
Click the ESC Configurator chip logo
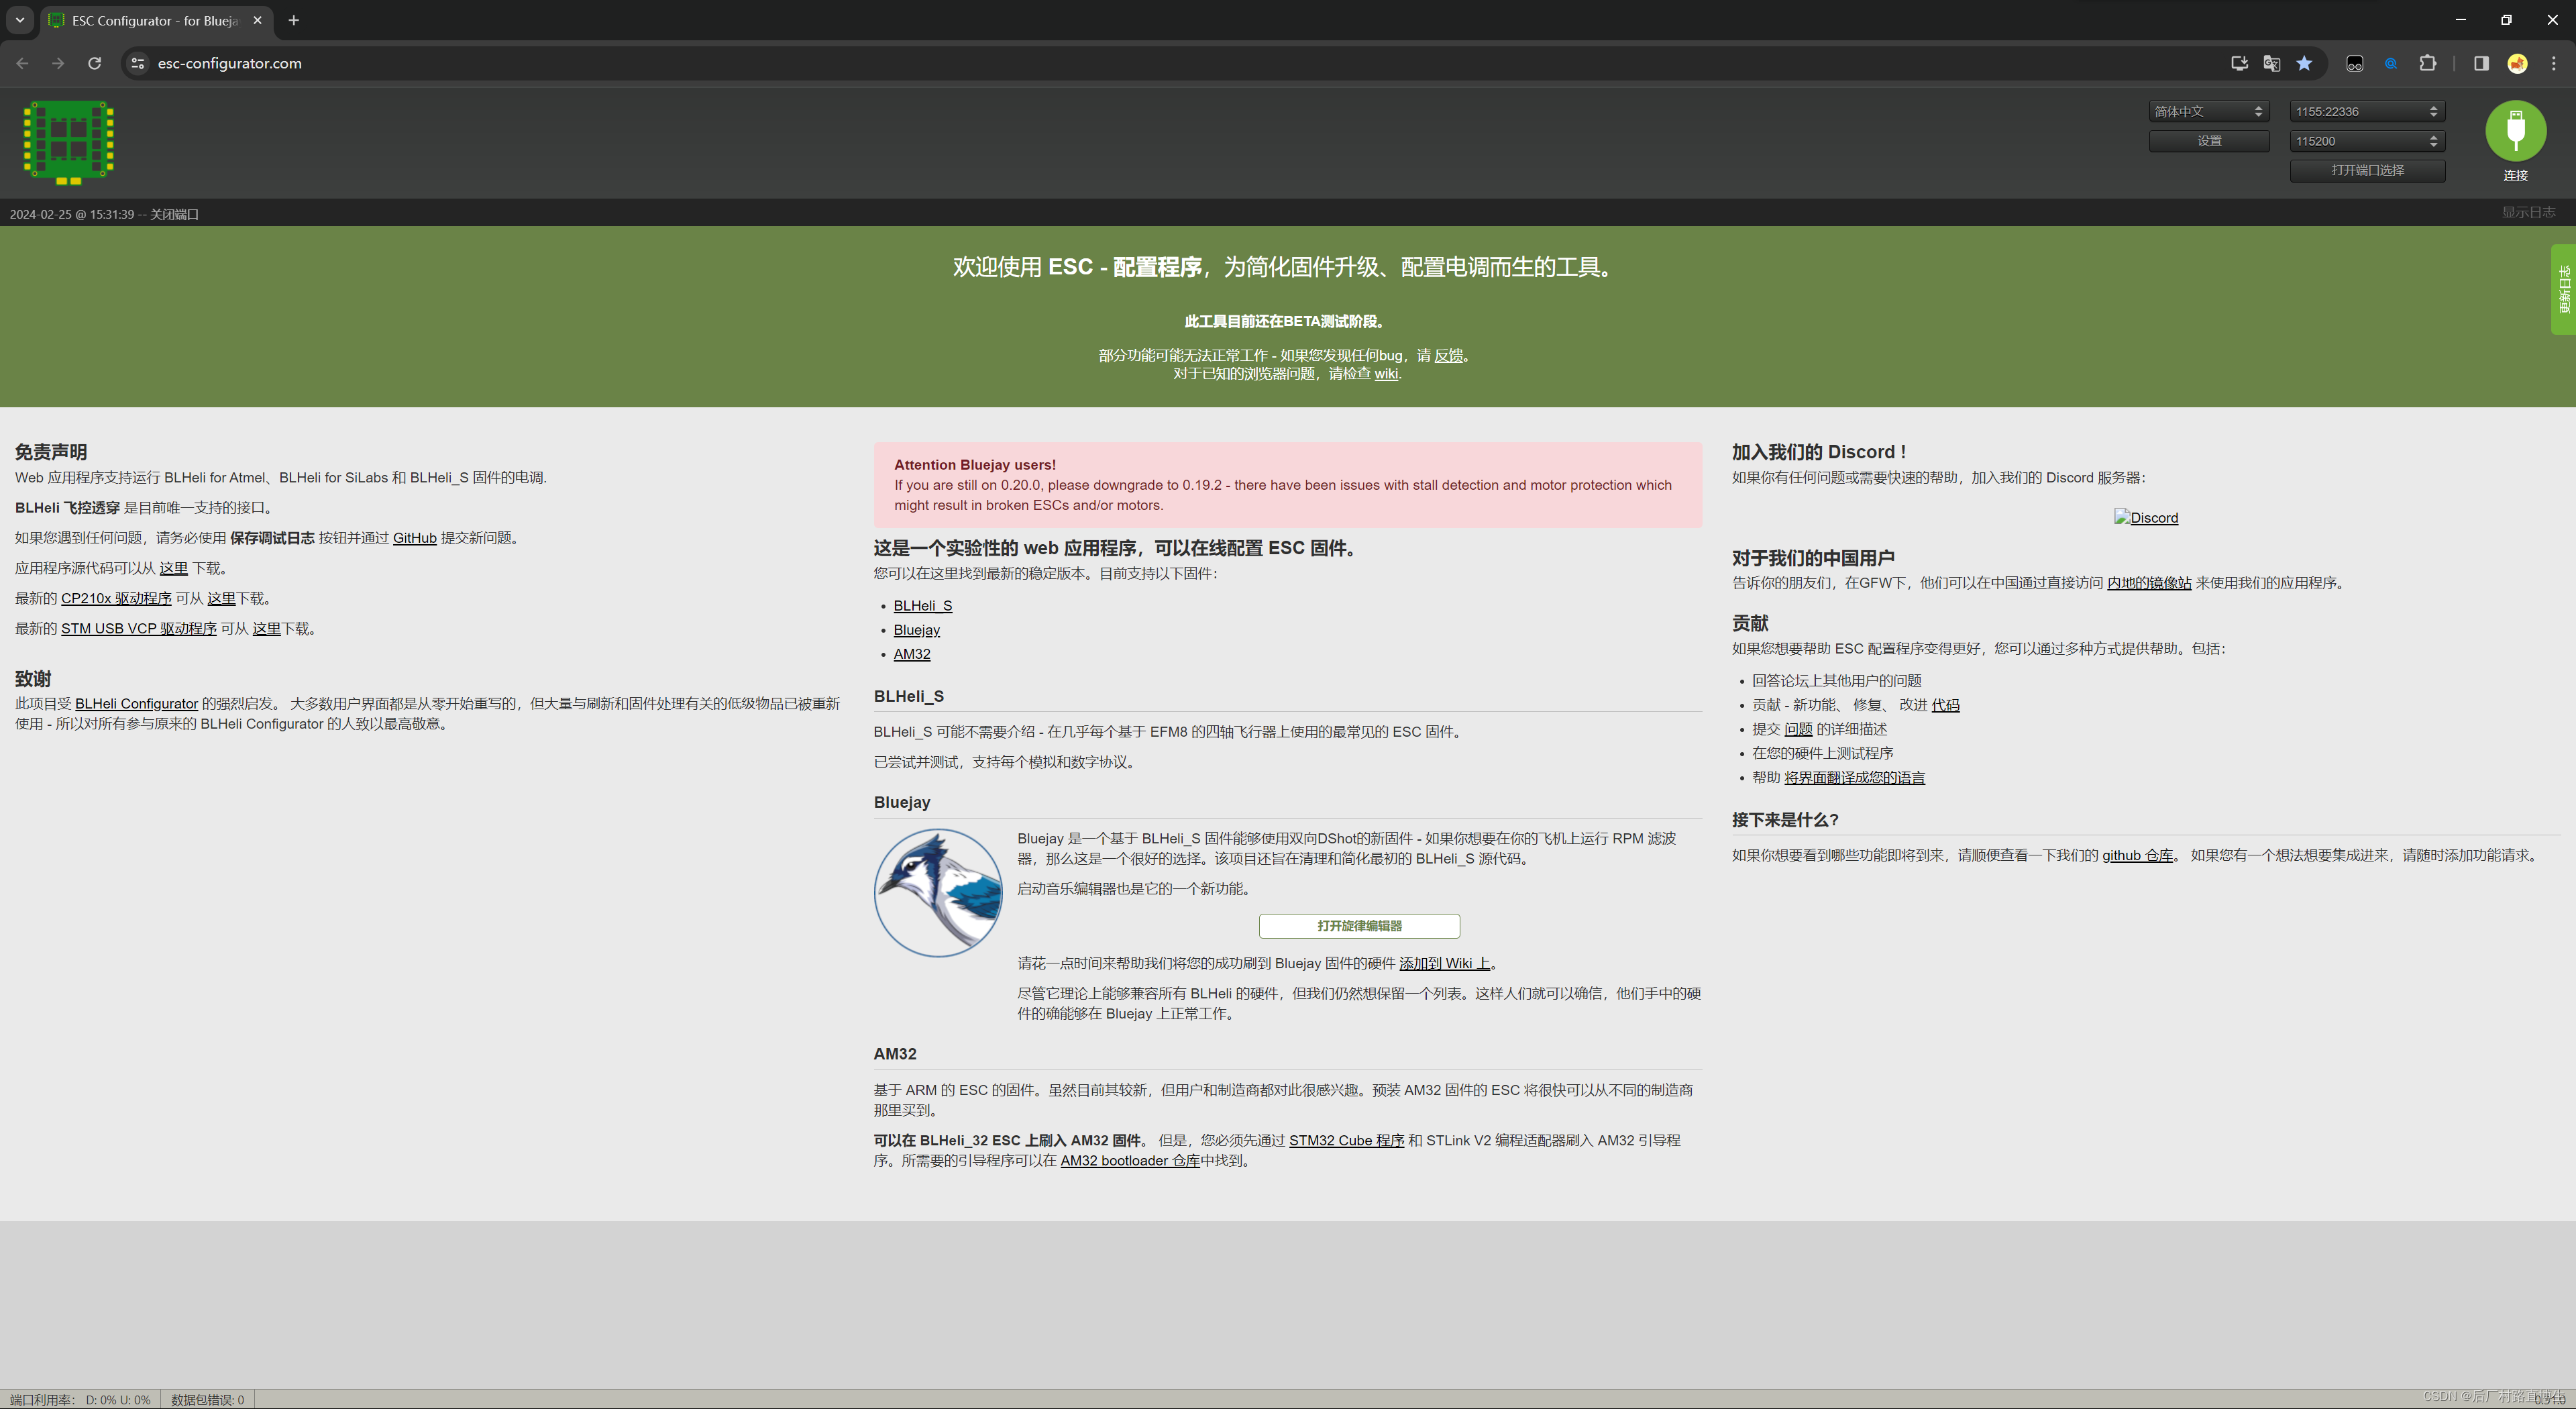pos(68,142)
